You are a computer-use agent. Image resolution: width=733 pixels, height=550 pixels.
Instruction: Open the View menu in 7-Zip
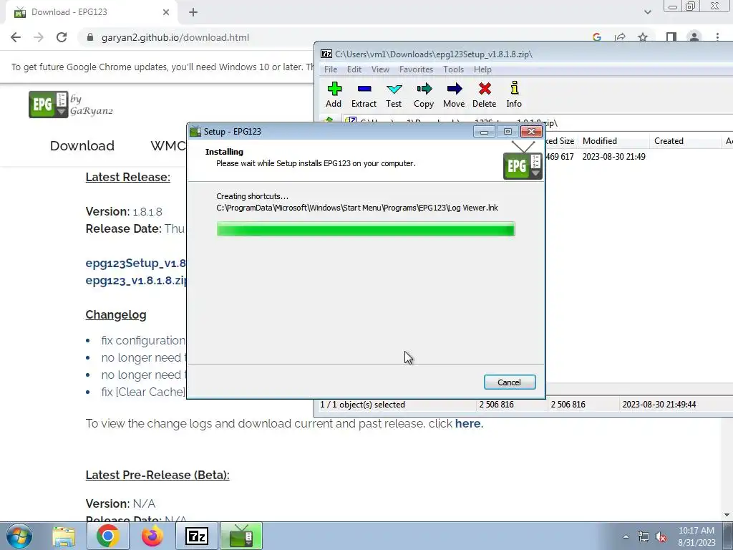(380, 69)
